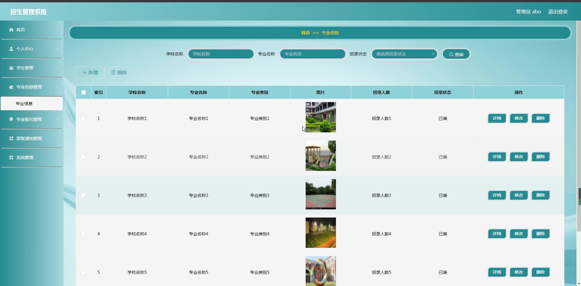Viewport: 581px width, 286px height.
Task: Click 详情 for 学校名称5 row
Action: pos(497,272)
